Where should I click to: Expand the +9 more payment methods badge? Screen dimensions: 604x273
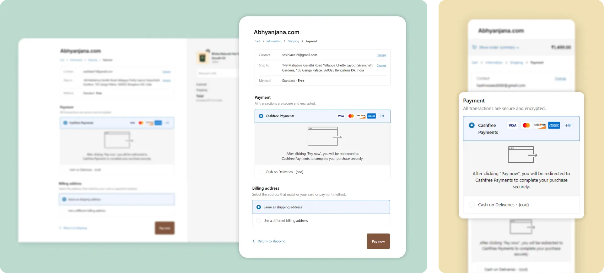click(x=382, y=116)
